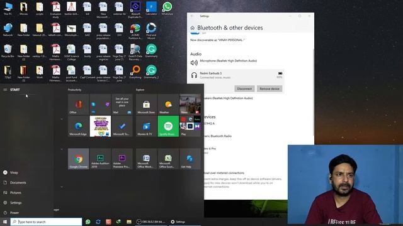Go back in the Settings window
The image size is (403, 226).
(191, 16)
